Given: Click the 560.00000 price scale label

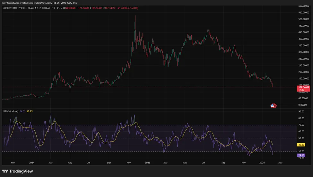Looking at the screenshot, I should [303, 13].
